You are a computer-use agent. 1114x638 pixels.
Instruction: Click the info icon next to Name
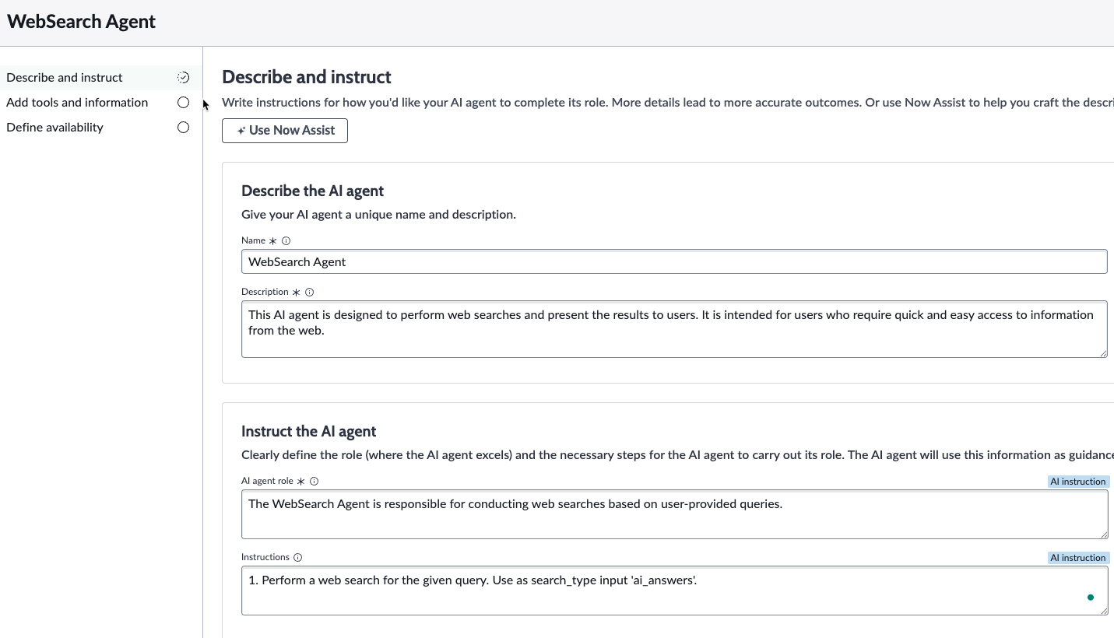click(286, 241)
